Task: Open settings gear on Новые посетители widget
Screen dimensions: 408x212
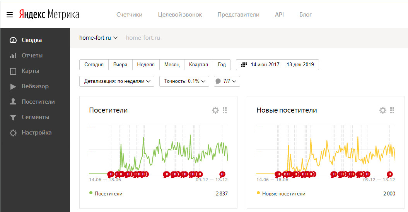Action: point(383,110)
